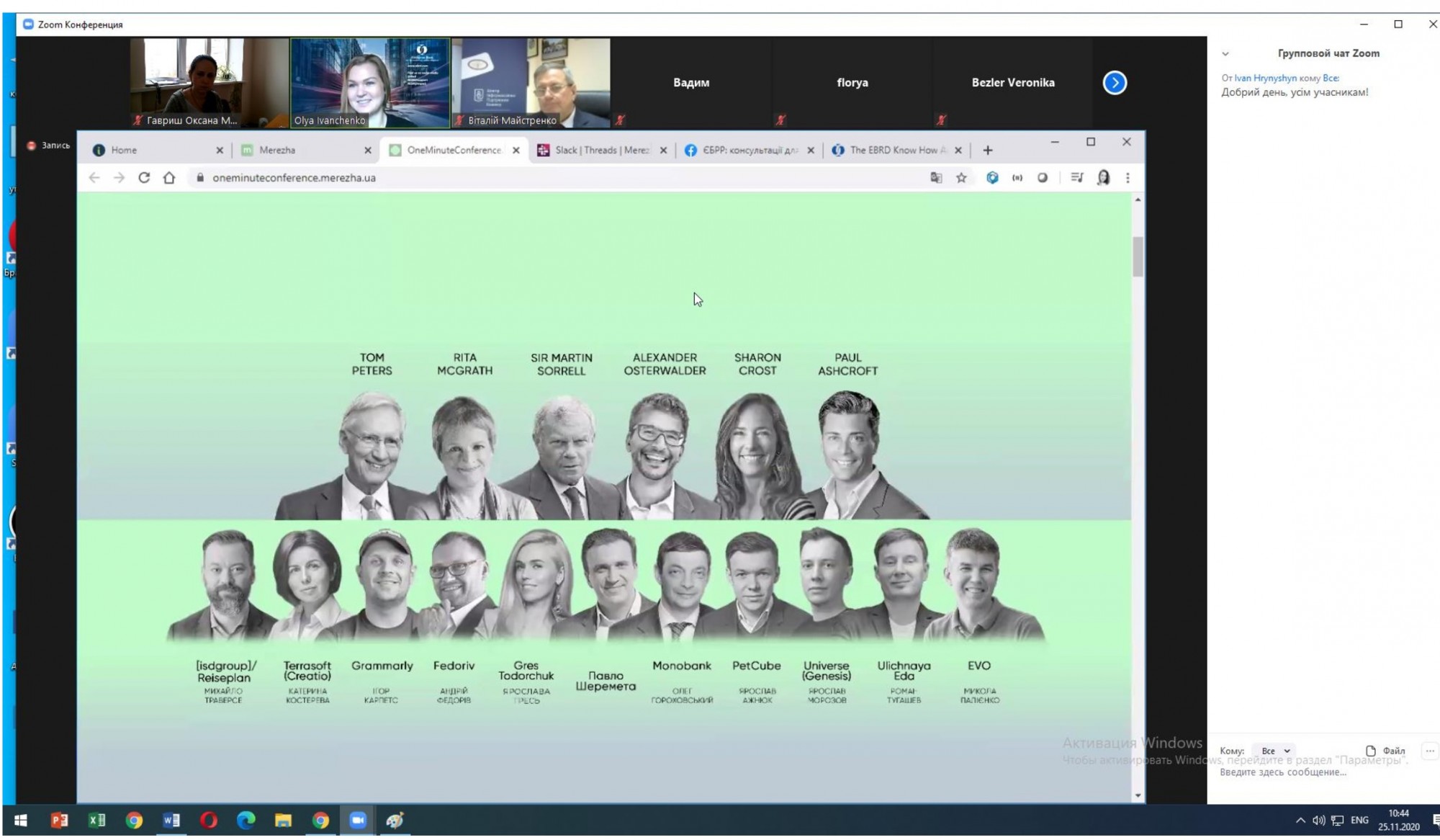
Task: Select the florya participant tile
Action: click(x=852, y=83)
